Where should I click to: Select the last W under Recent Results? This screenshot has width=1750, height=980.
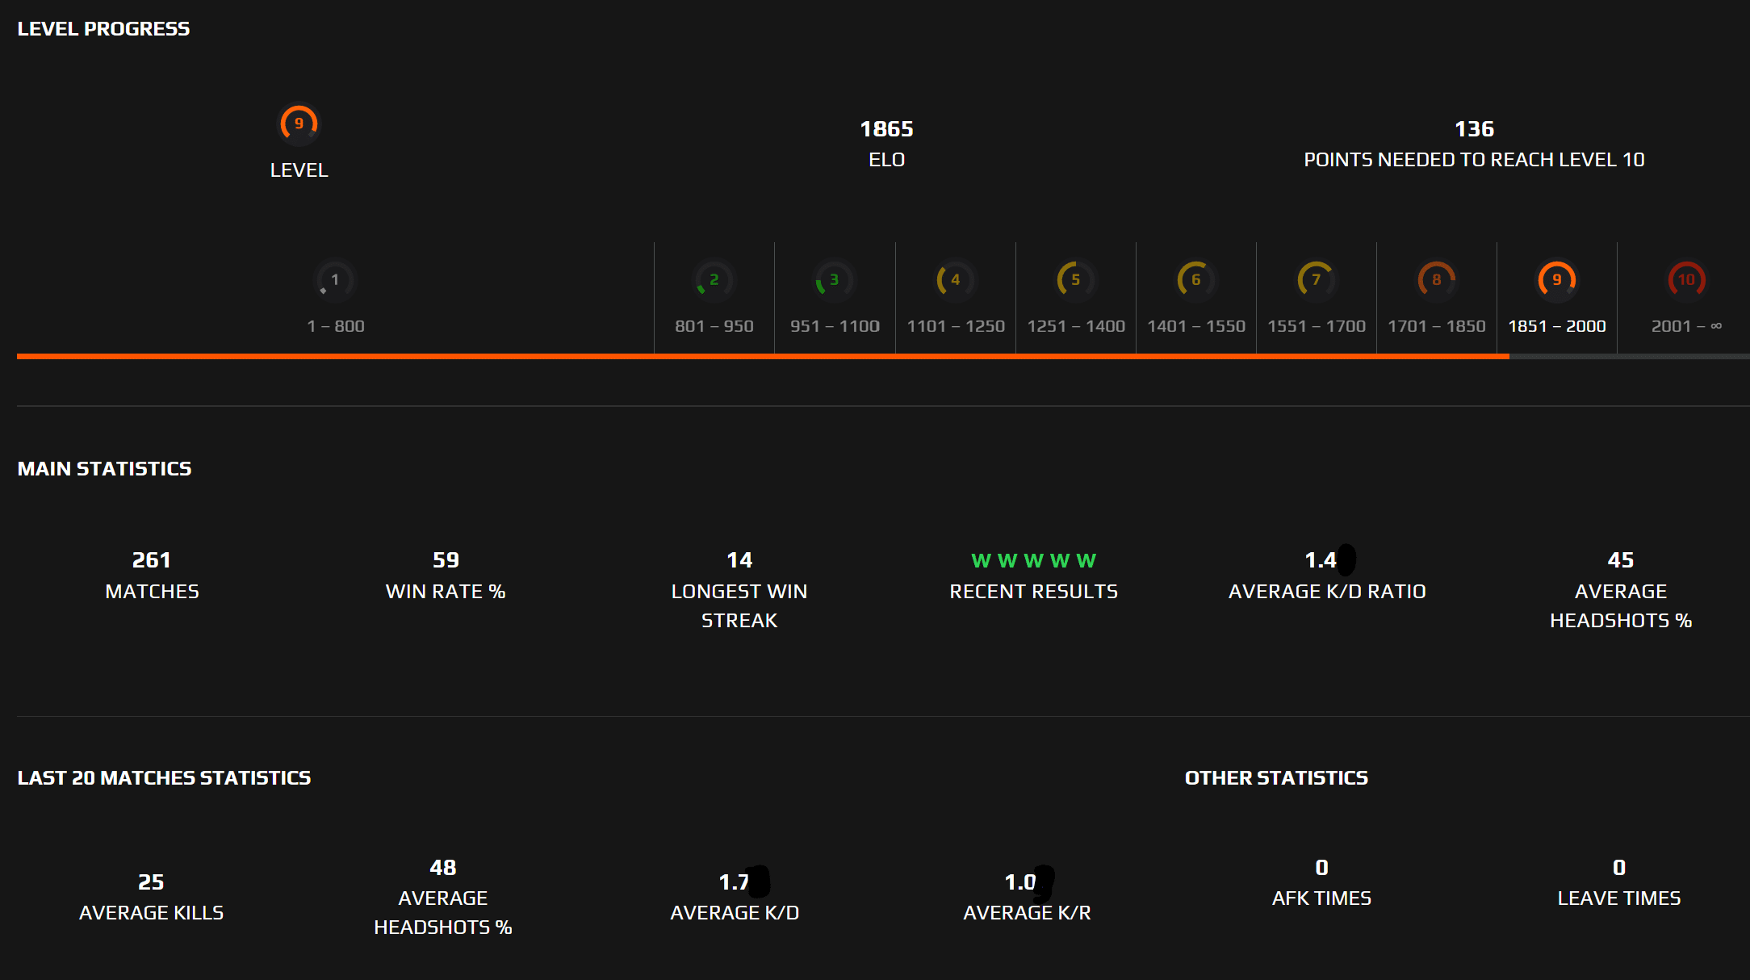1088,559
